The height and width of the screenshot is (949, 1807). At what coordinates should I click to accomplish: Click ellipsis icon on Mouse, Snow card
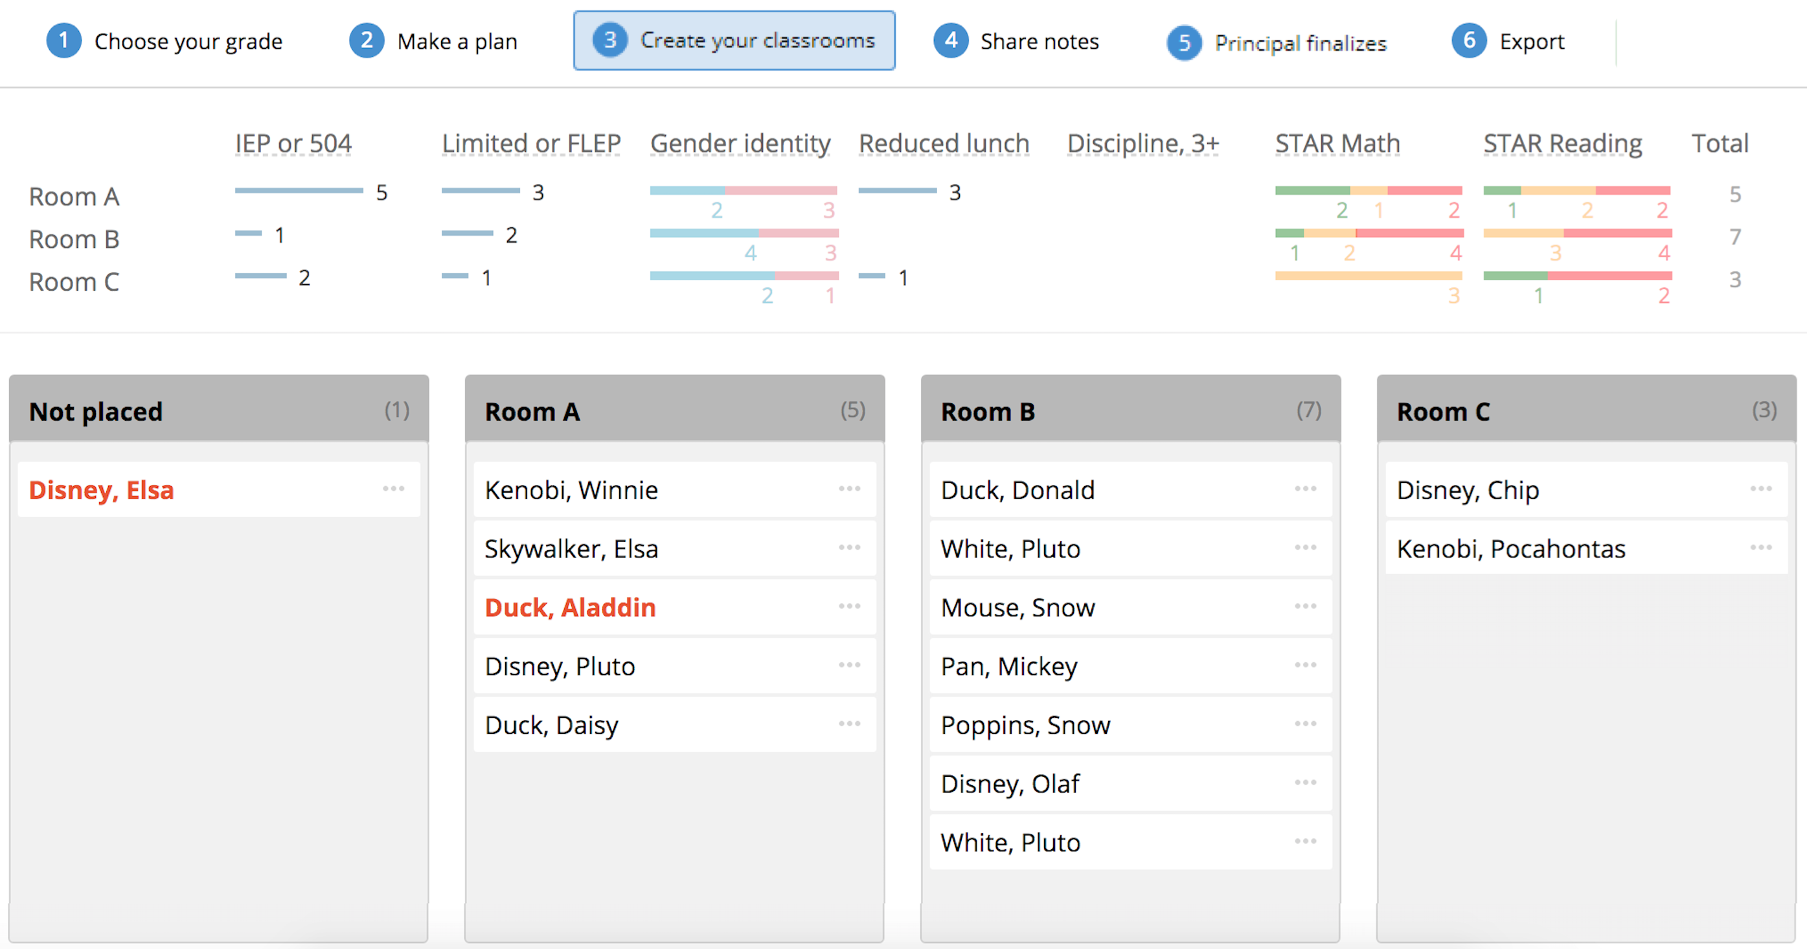[x=1306, y=607]
